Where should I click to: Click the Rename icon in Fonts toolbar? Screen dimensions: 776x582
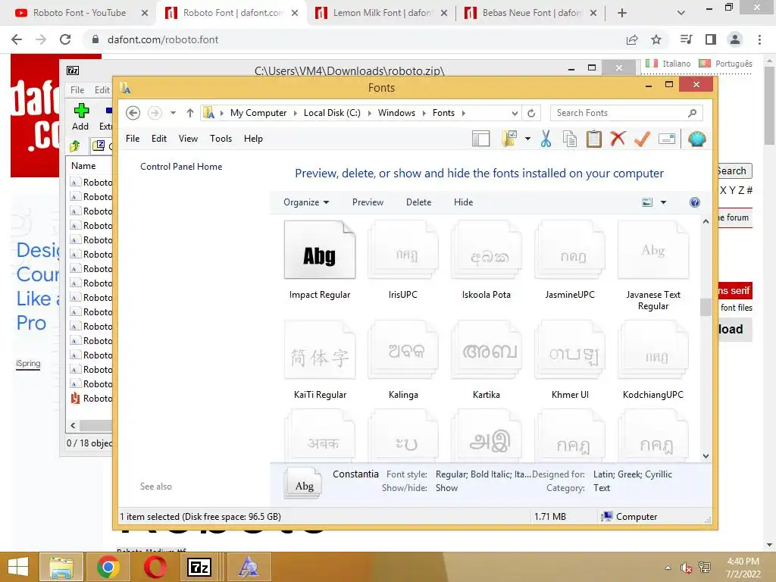click(x=667, y=139)
